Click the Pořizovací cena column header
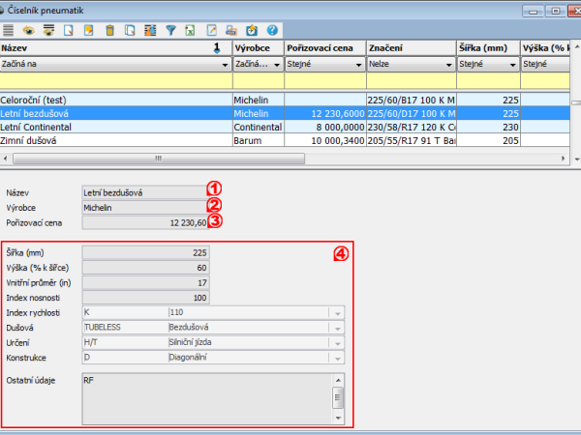Image resolution: width=581 pixels, height=435 pixels. coord(324,47)
